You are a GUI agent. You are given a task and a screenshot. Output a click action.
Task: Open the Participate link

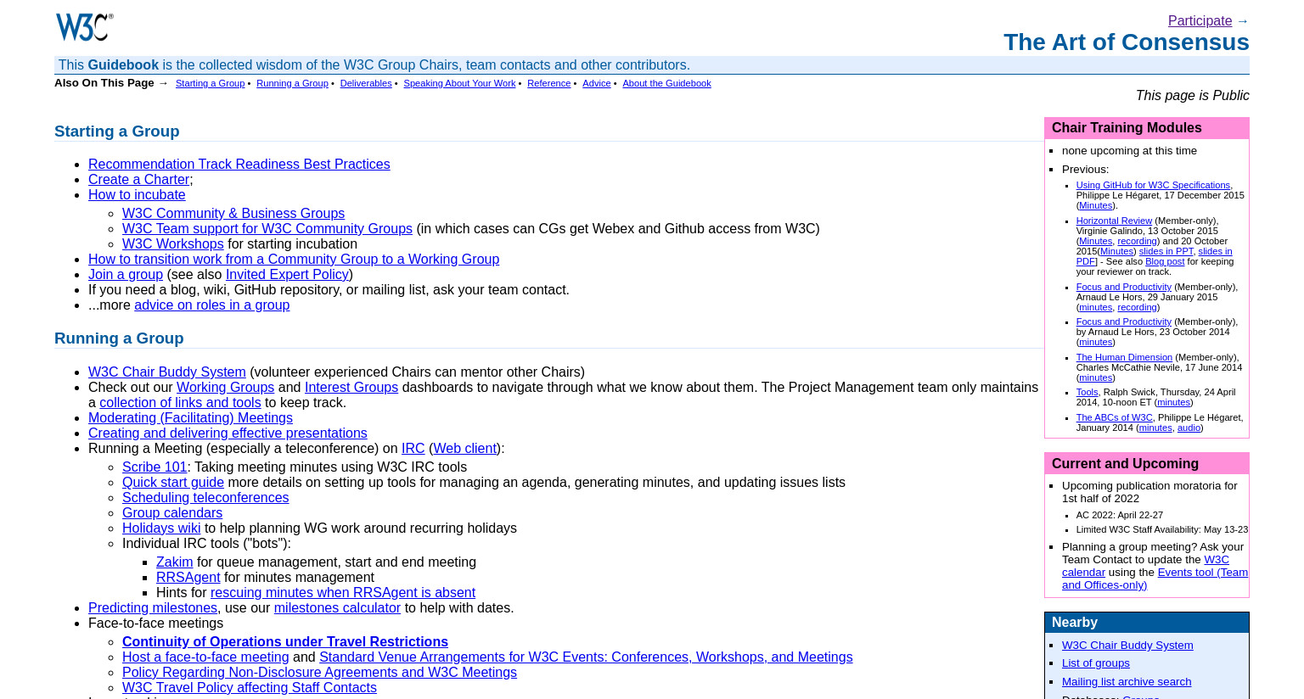point(1200,21)
